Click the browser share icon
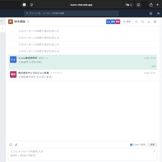 point(151,5)
